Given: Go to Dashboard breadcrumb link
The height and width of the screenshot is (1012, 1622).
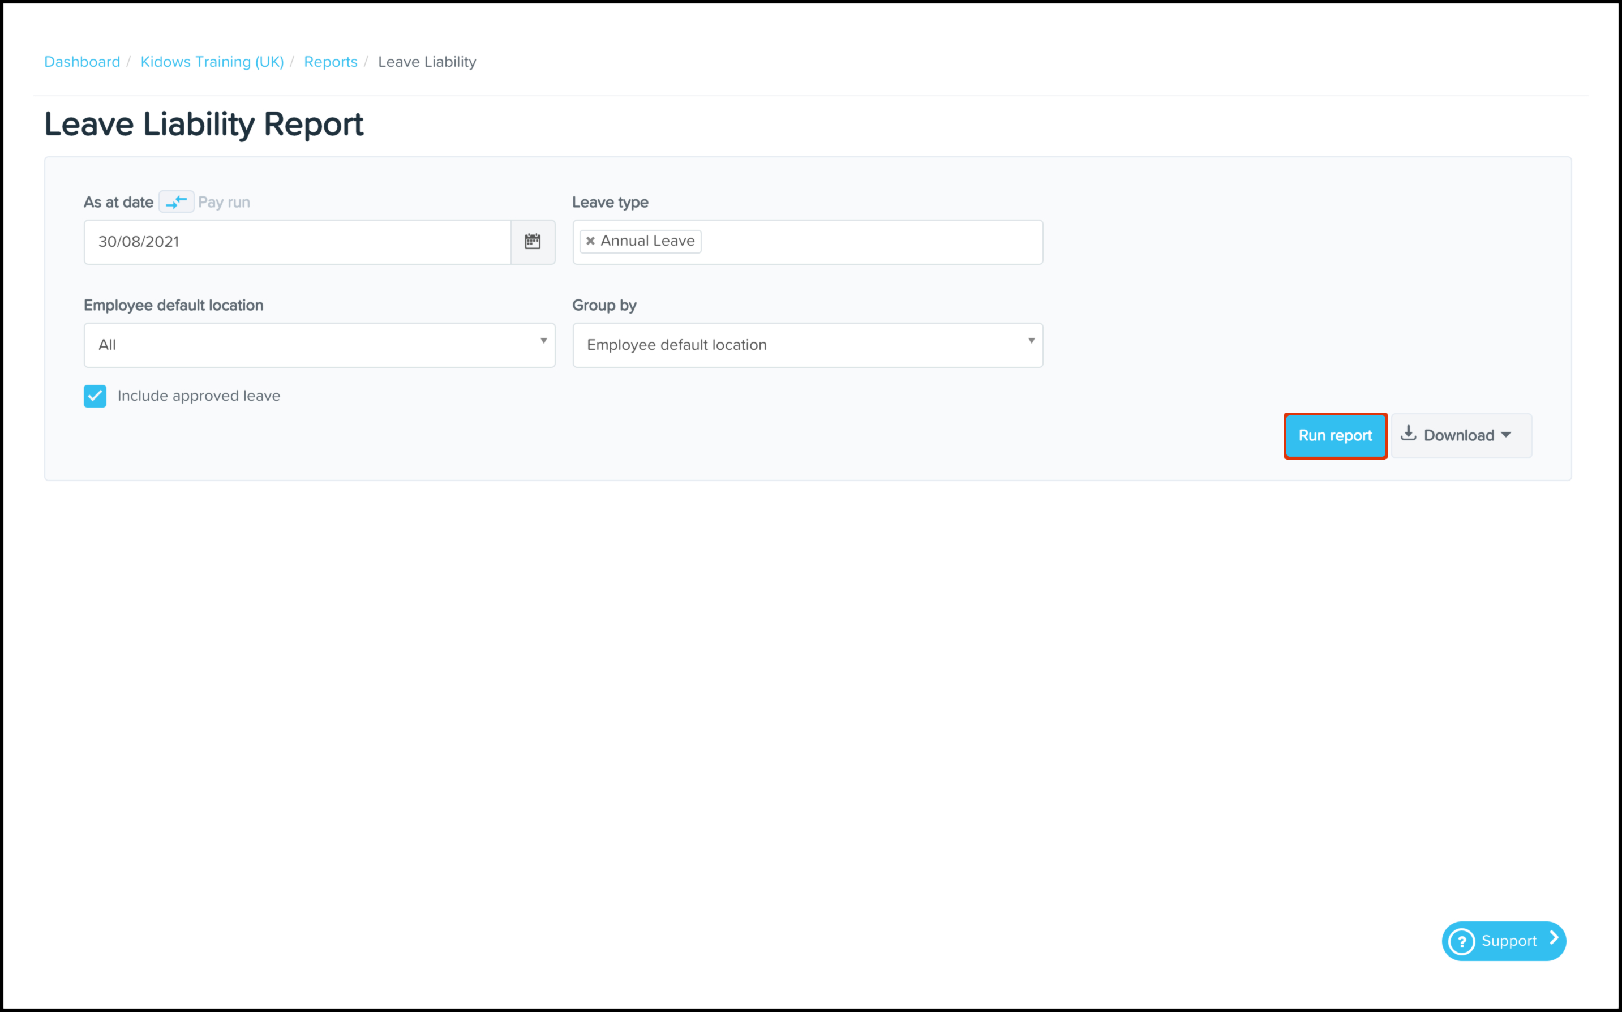Looking at the screenshot, I should click(82, 62).
